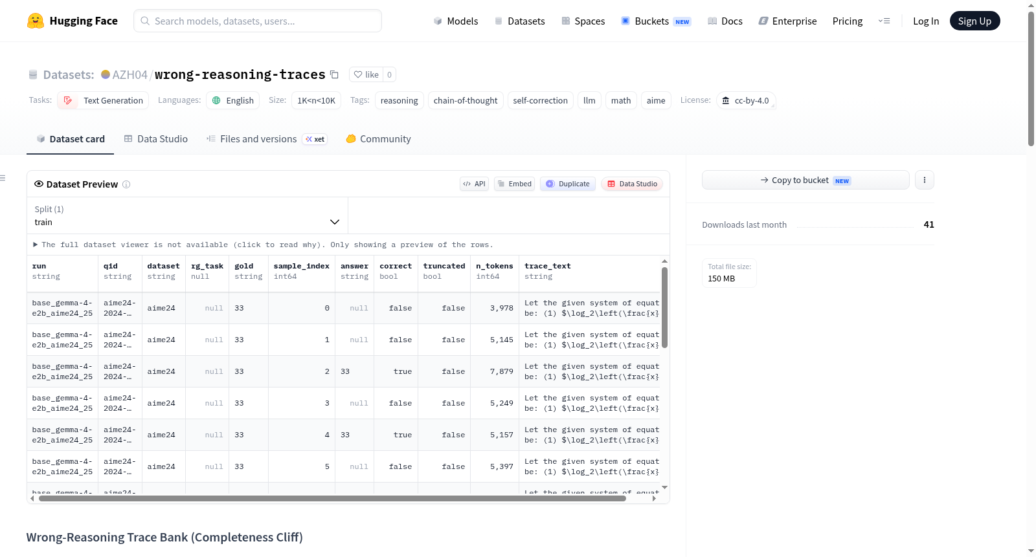The width and height of the screenshot is (1036, 557).
Task: Click the Text Generation task tag
Action: (x=103, y=100)
